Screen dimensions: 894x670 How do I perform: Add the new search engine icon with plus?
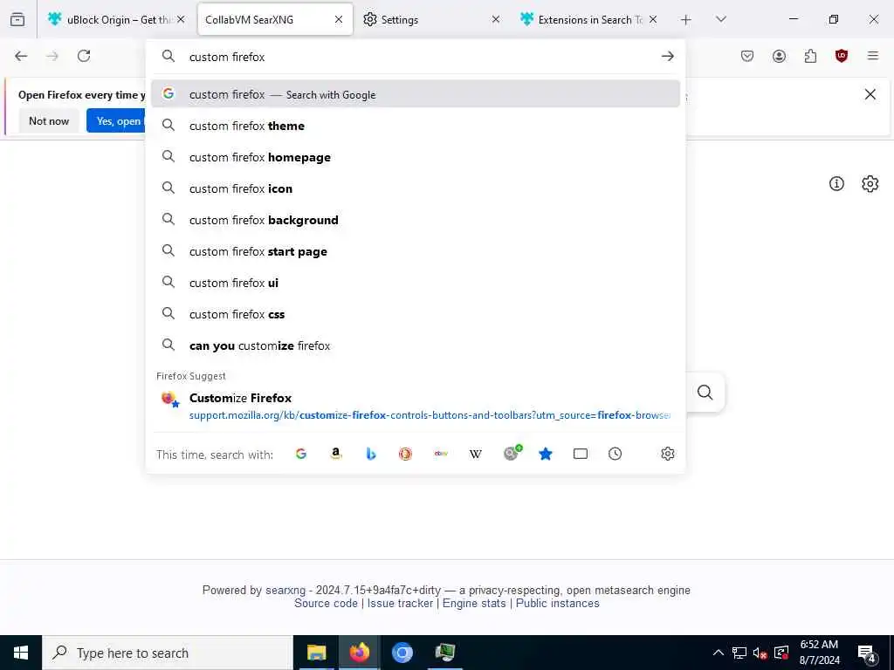point(512,453)
